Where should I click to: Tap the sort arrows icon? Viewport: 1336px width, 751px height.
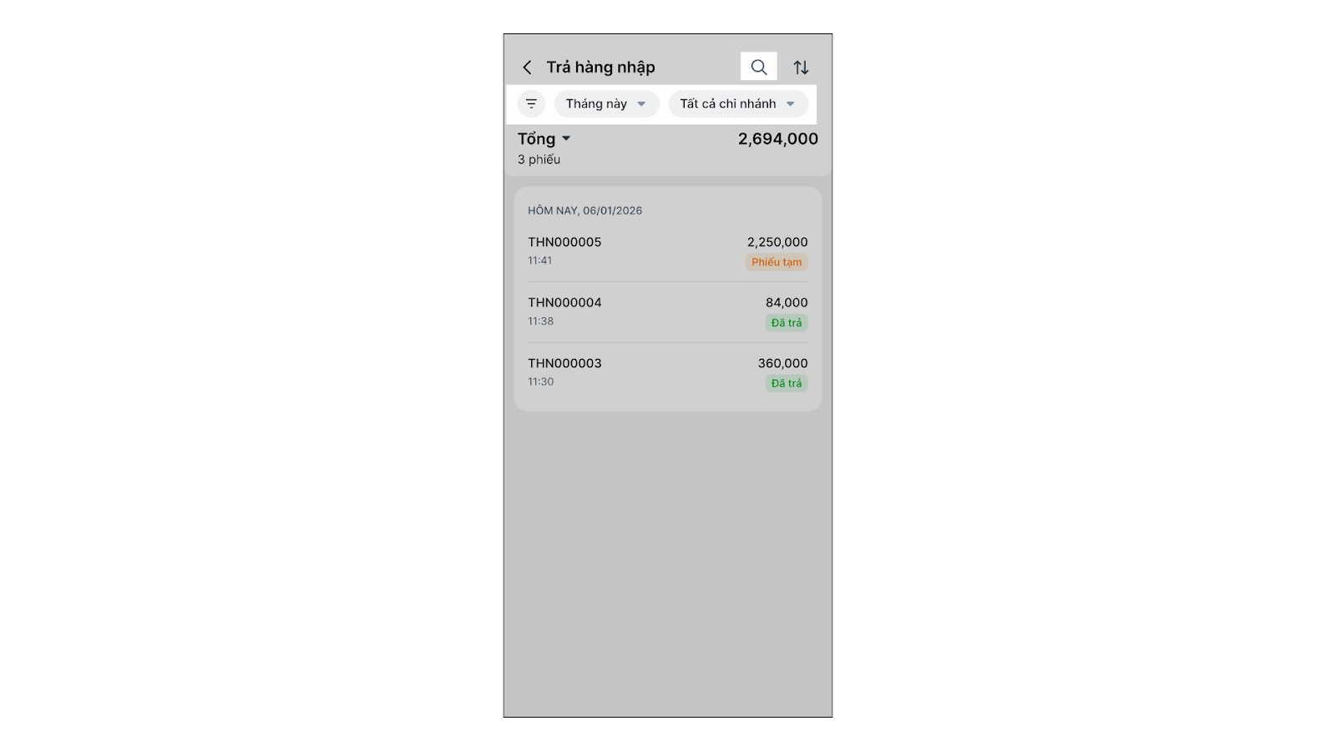click(801, 68)
